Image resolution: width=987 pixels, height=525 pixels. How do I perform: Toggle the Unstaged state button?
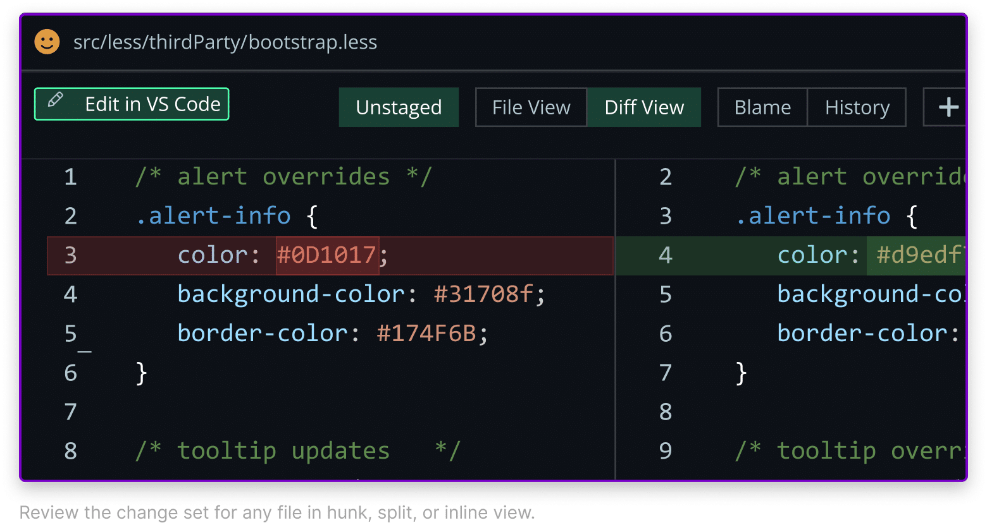tap(399, 107)
